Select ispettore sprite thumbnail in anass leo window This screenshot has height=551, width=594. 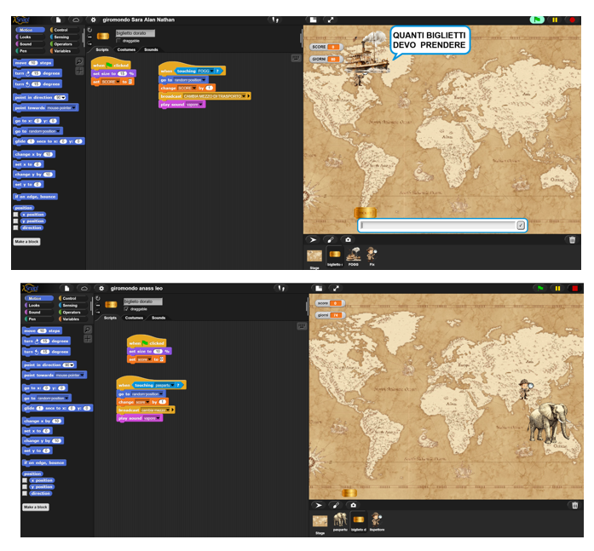(377, 521)
